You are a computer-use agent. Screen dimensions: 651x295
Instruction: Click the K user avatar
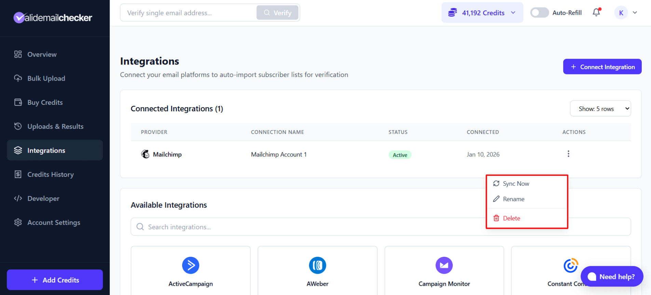tap(621, 13)
